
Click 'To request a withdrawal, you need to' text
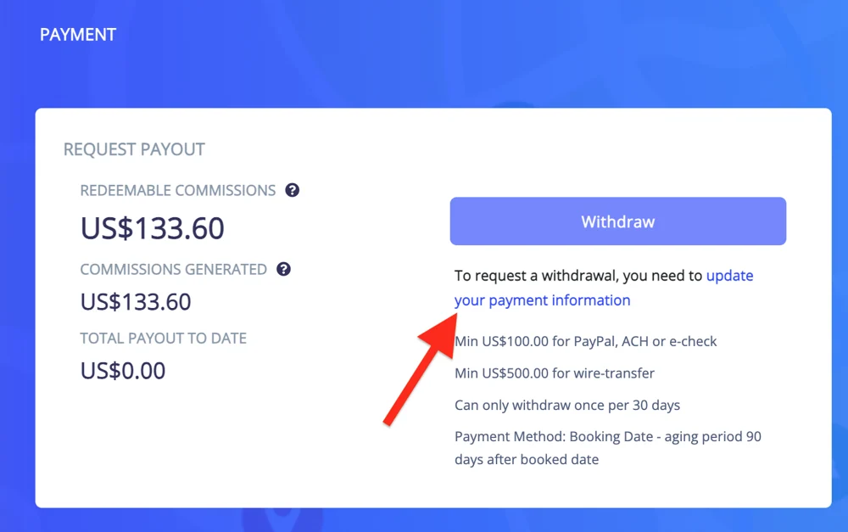point(578,276)
